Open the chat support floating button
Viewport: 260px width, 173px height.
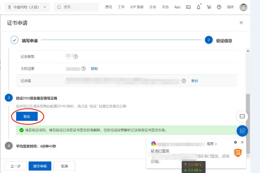click(242, 116)
